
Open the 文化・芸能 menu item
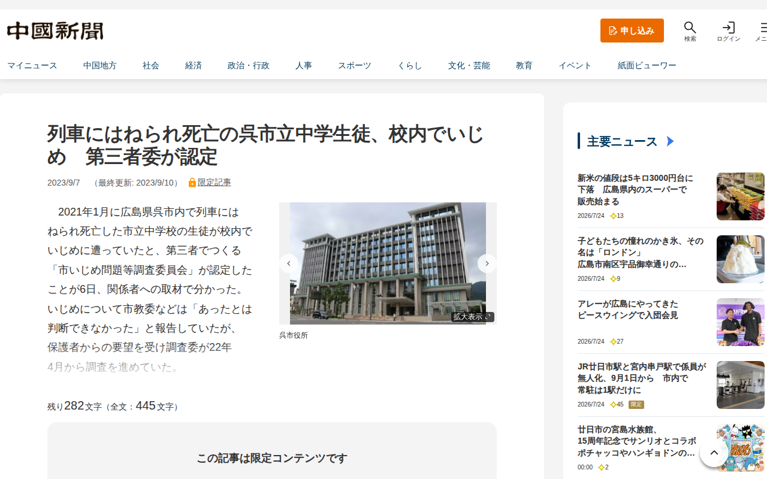pyautogui.click(x=469, y=65)
